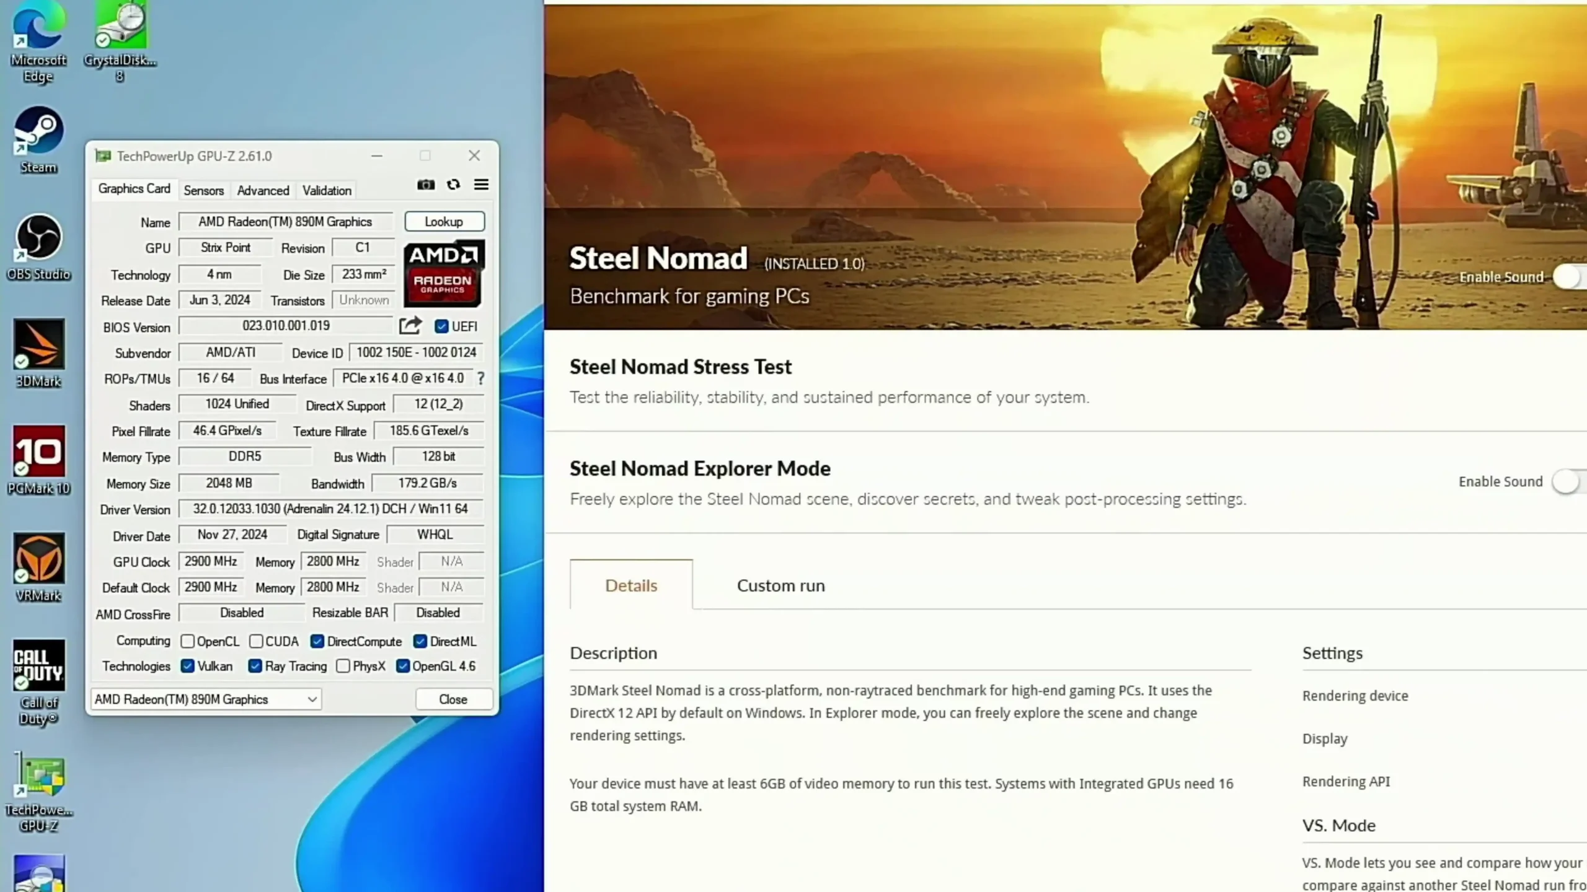Screen dimensions: 1587x892
Task: Click the GPU-Z title bar app icon
Action: pos(103,156)
